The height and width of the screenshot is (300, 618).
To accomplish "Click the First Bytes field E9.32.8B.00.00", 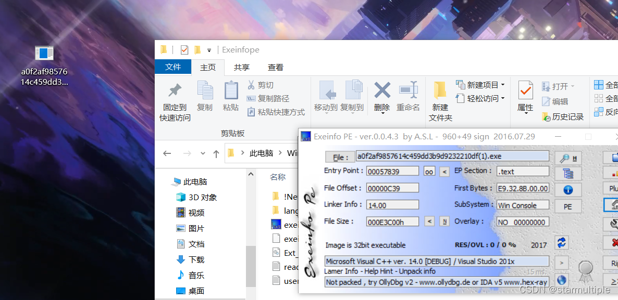I will click(523, 188).
